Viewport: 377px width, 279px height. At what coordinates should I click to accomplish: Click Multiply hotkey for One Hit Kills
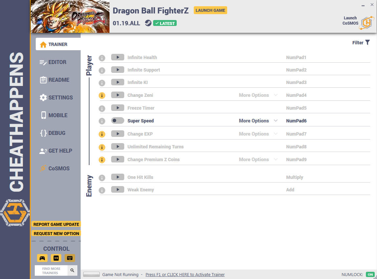(x=294, y=178)
